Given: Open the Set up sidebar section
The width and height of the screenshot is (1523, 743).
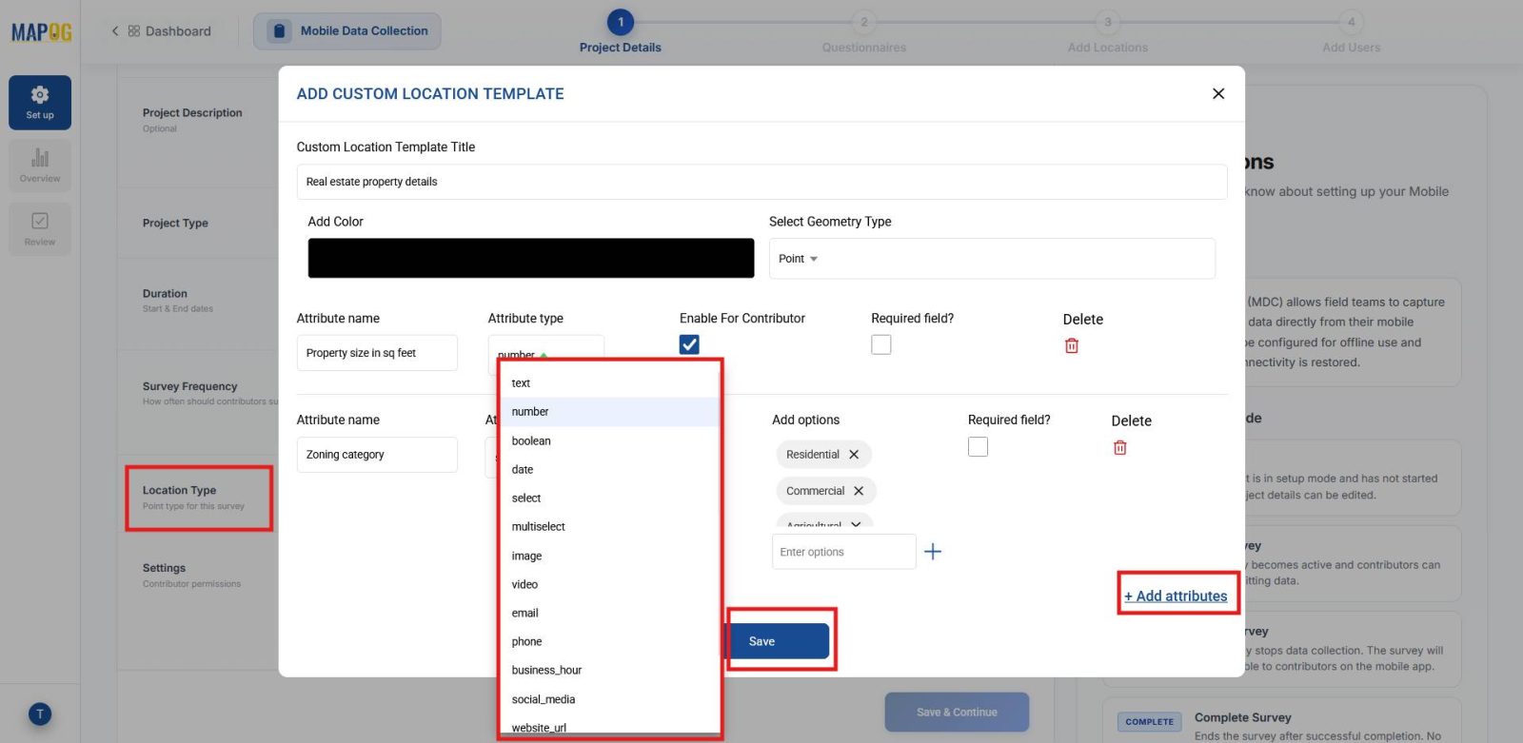Looking at the screenshot, I should coord(40,103).
